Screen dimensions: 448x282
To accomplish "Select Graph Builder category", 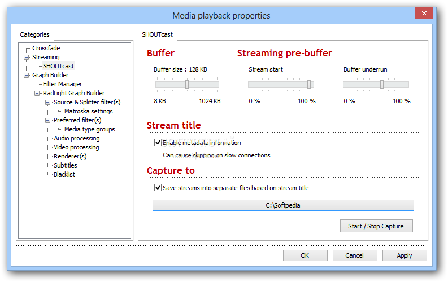I will point(50,75).
